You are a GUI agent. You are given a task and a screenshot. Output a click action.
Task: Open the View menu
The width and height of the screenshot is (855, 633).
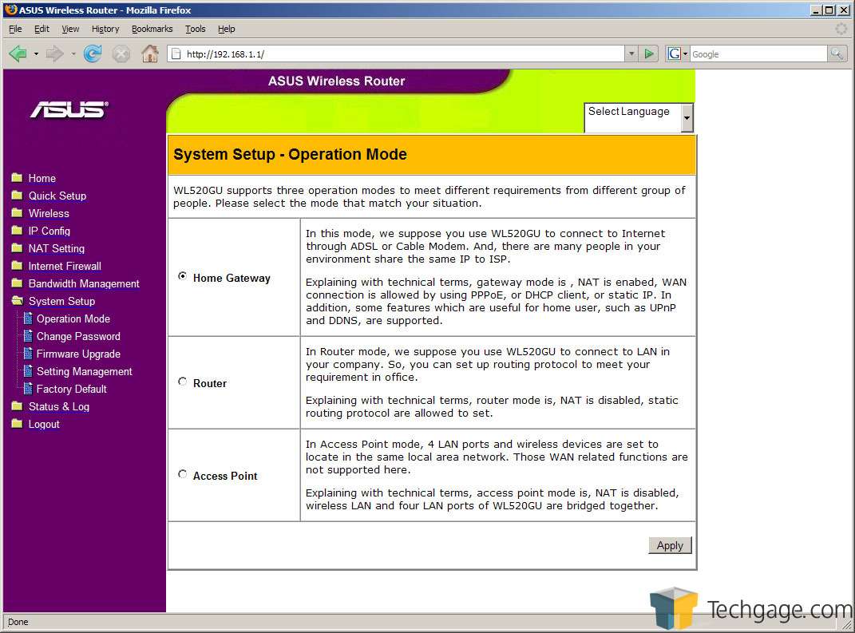pos(70,29)
